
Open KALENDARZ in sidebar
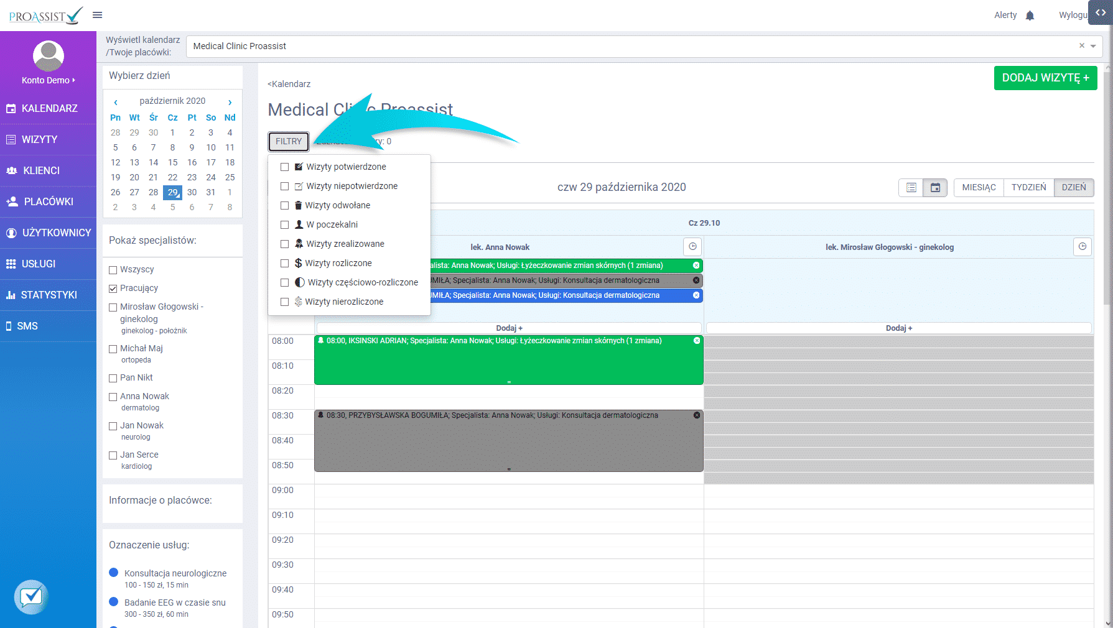(49, 108)
